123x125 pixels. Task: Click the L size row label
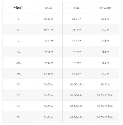pos(18,41)
